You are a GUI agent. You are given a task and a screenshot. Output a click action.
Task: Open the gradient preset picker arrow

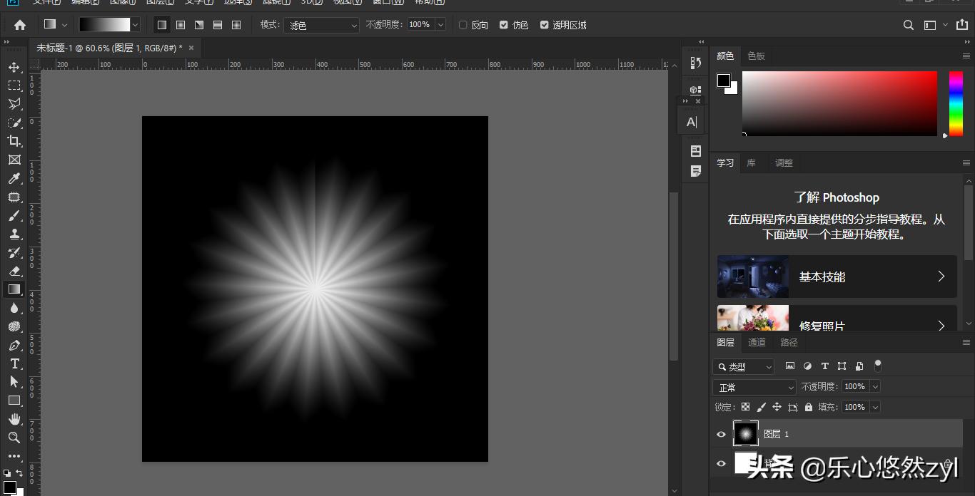click(135, 25)
